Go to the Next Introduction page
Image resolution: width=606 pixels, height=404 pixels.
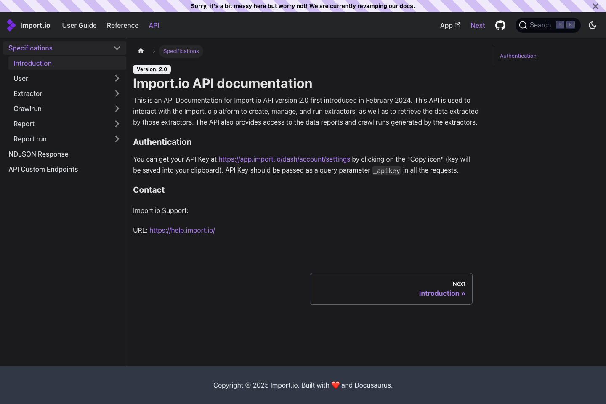tap(442, 293)
